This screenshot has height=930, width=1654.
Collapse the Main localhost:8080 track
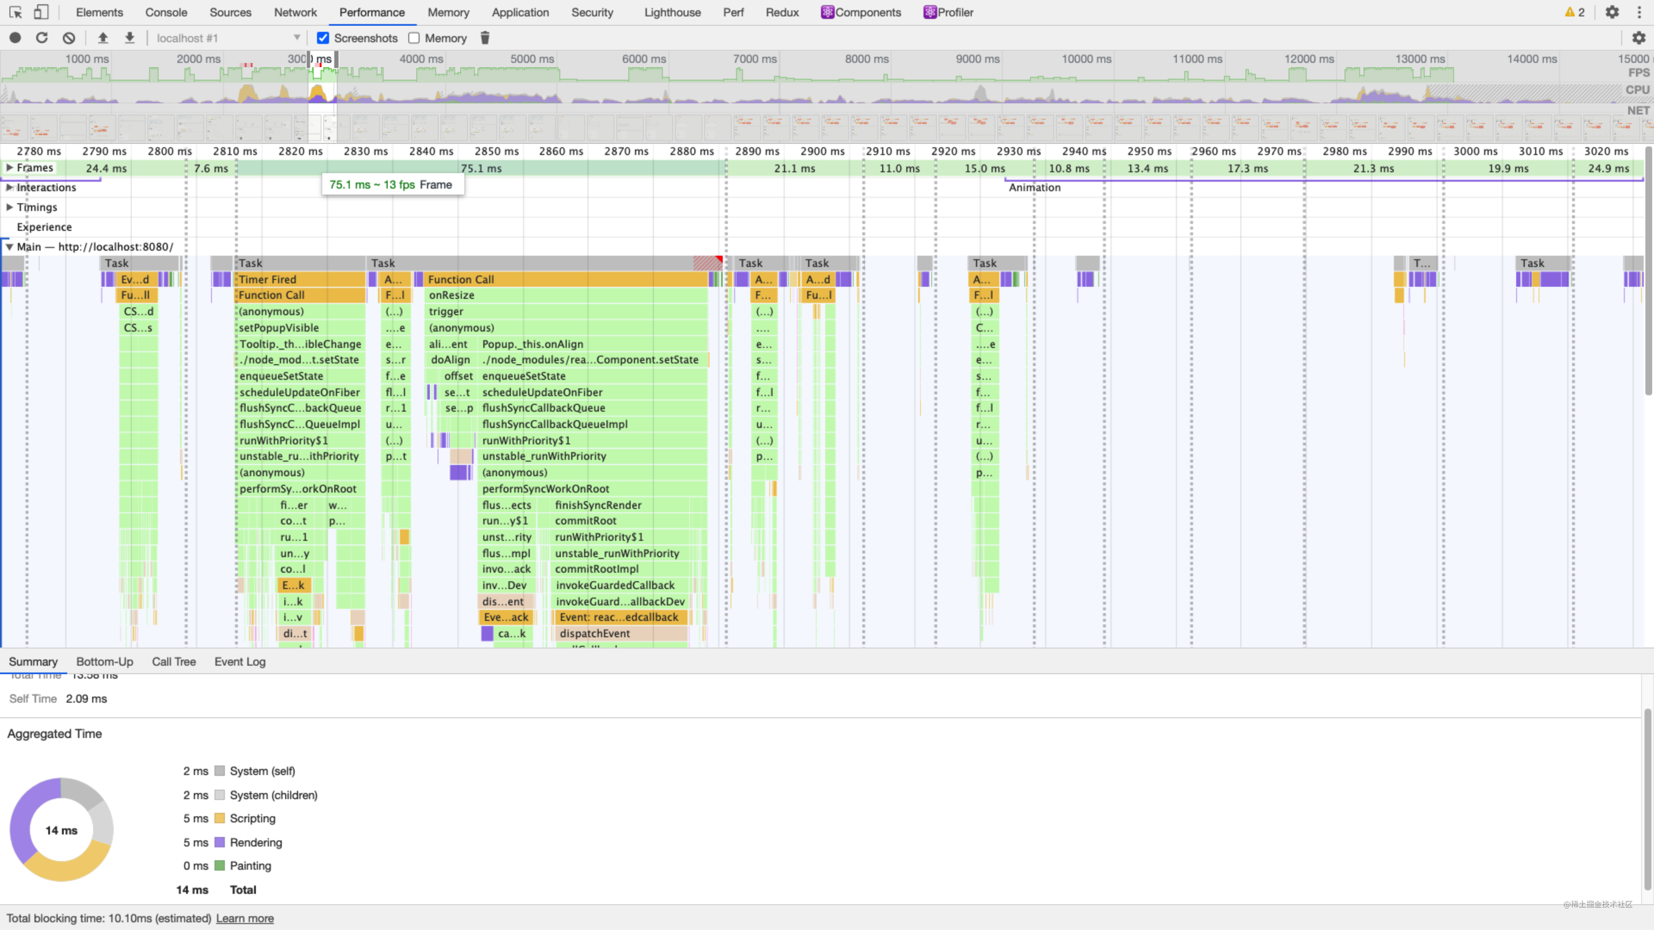9,246
